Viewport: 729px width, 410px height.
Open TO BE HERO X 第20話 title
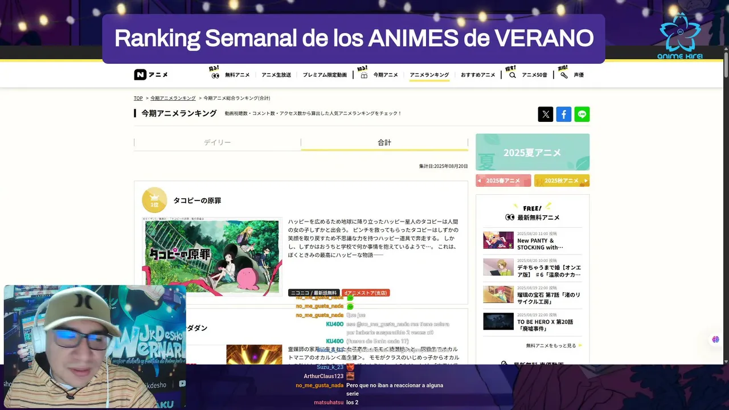545,325
